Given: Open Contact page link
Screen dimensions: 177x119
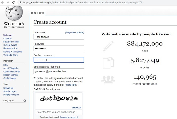Looking at the screenshot, I should coord(10,78).
